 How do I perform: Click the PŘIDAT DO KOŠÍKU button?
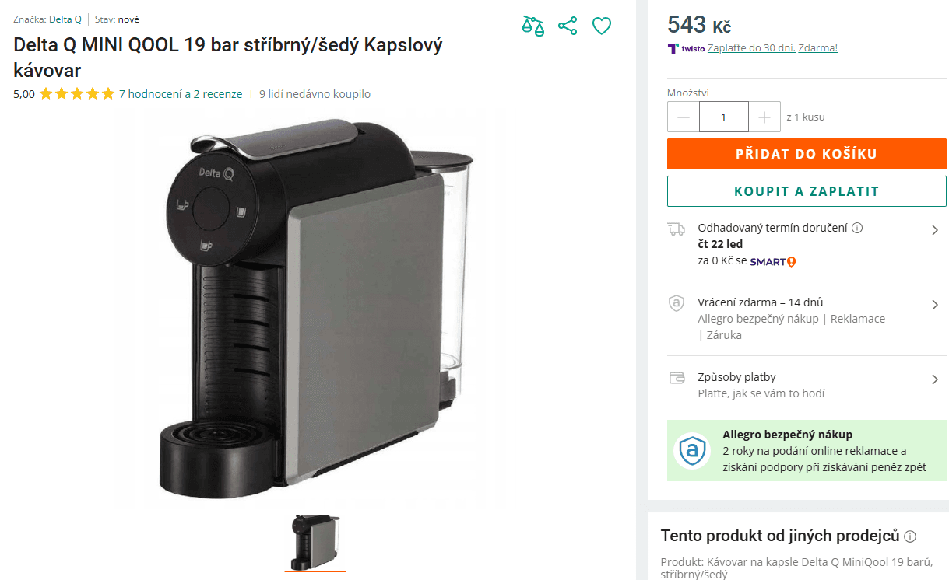pyautogui.click(x=807, y=153)
